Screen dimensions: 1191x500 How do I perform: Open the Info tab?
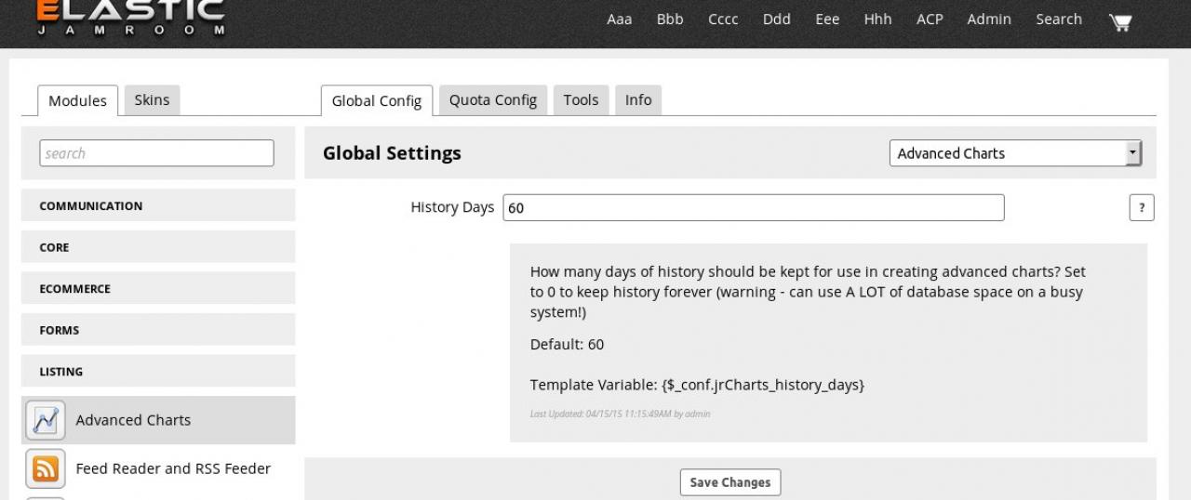click(x=638, y=100)
